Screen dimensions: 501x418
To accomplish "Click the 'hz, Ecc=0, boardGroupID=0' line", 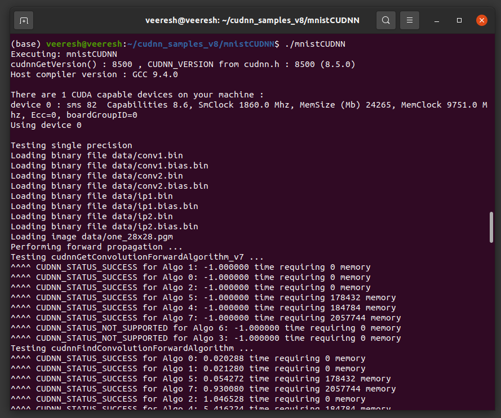I will pyautogui.click(x=74, y=115).
